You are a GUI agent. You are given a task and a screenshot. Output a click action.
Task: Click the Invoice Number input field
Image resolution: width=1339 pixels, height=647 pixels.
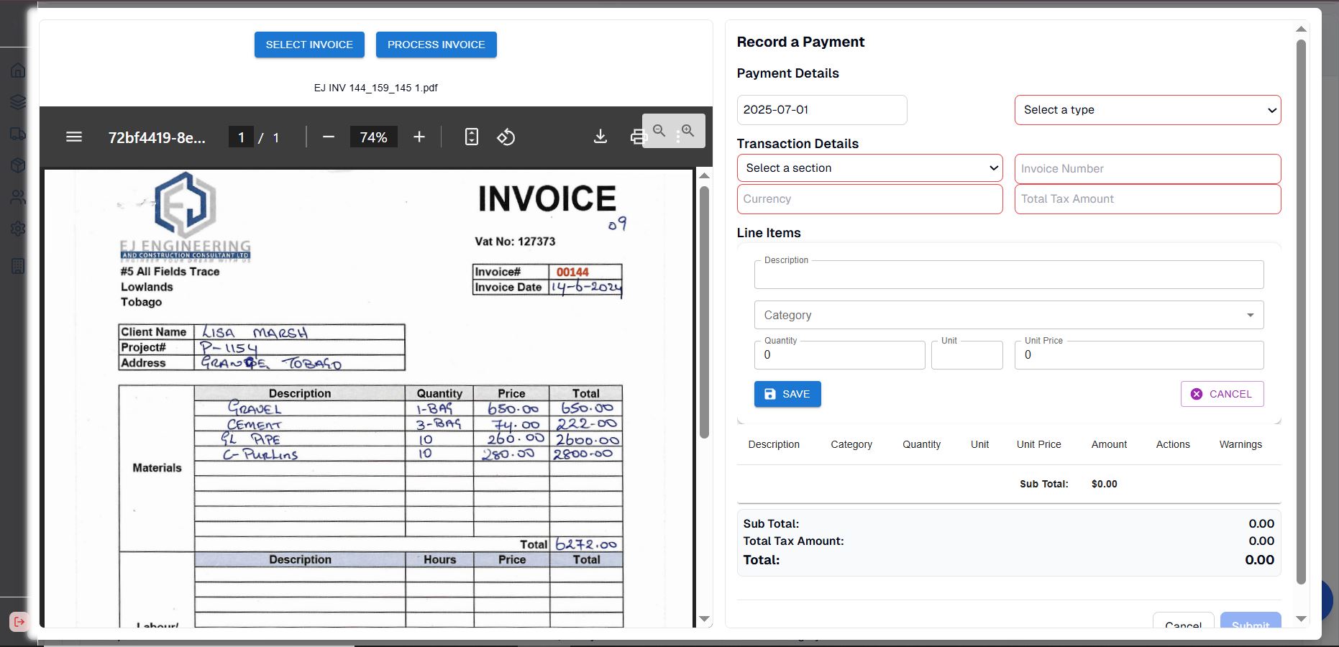[x=1146, y=168]
